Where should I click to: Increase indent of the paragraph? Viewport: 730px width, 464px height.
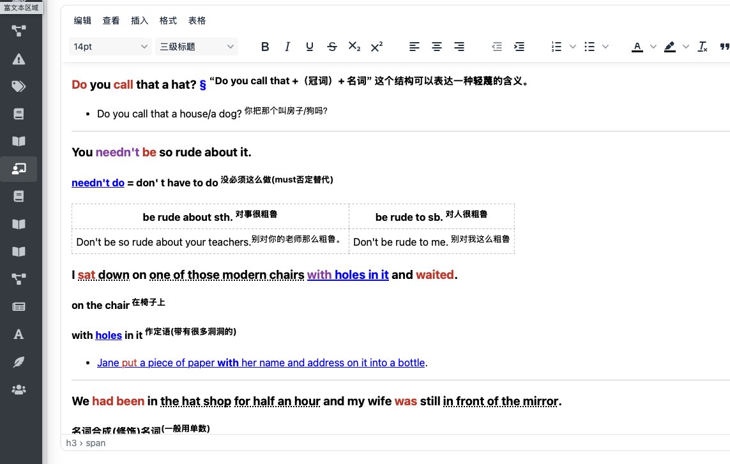(519, 47)
